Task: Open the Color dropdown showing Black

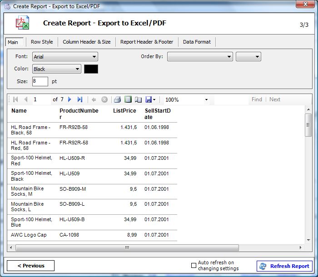Action: coord(57,69)
